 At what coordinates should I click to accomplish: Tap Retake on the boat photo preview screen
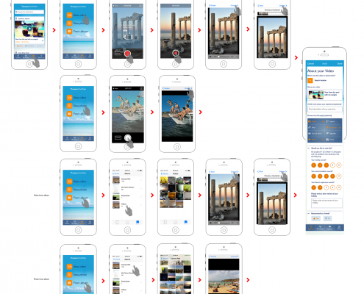166,88
